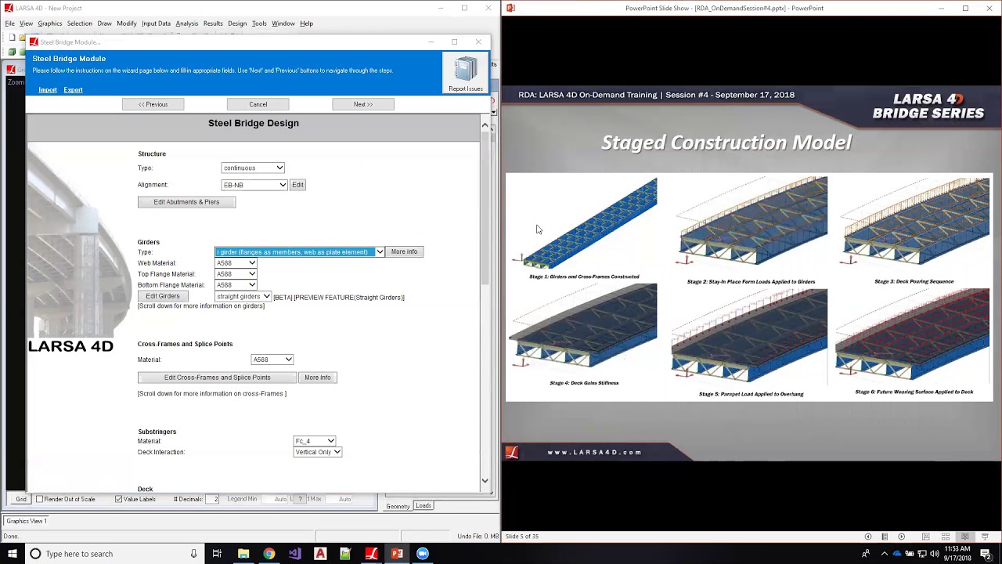Open the notification center
The height and width of the screenshot is (564, 1002).
pyautogui.click(x=986, y=554)
